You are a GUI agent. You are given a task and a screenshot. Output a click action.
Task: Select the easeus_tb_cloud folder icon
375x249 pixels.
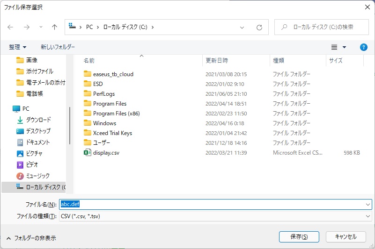click(x=87, y=74)
